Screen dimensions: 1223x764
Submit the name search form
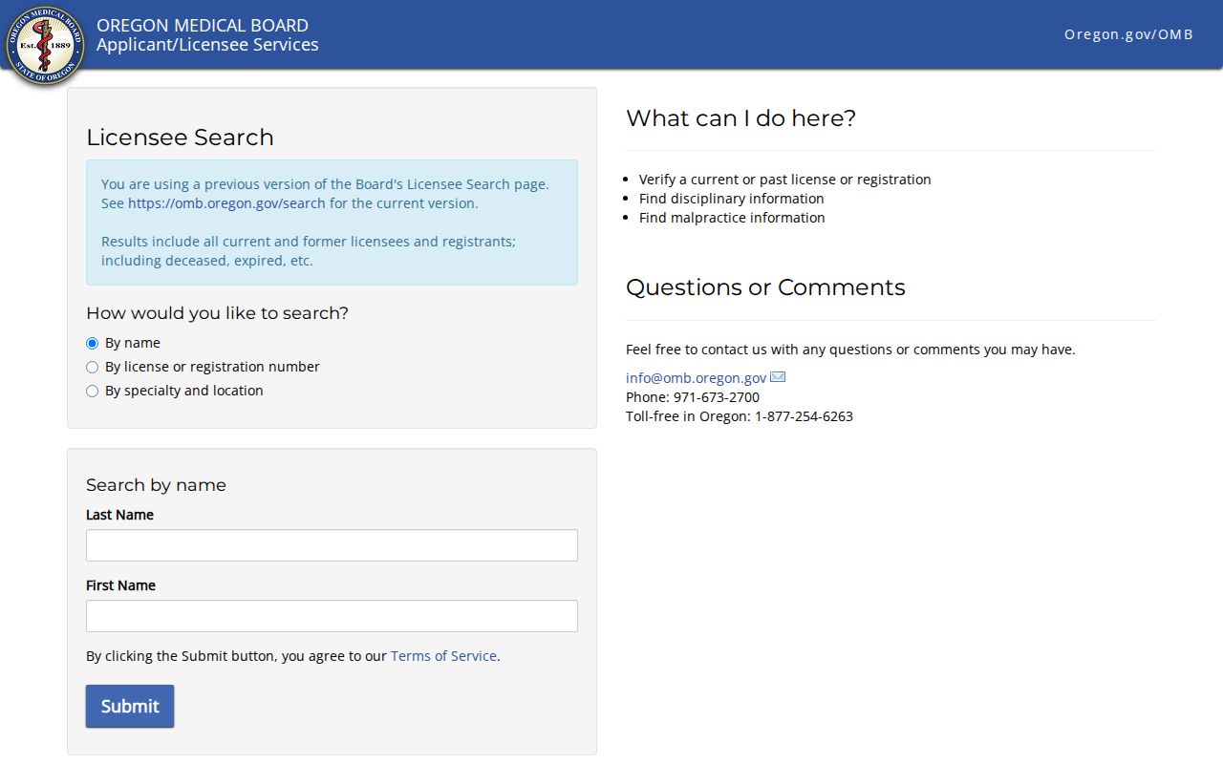pos(130,706)
